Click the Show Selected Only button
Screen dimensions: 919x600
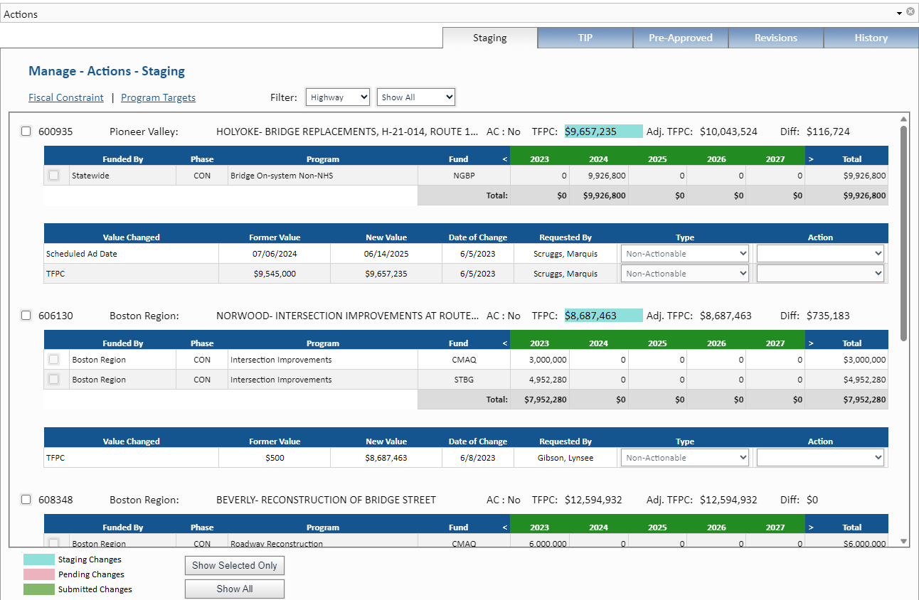pyautogui.click(x=234, y=565)
